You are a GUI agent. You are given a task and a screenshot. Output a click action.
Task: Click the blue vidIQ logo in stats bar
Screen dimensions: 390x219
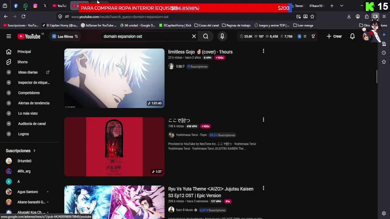tap(299, 36)
